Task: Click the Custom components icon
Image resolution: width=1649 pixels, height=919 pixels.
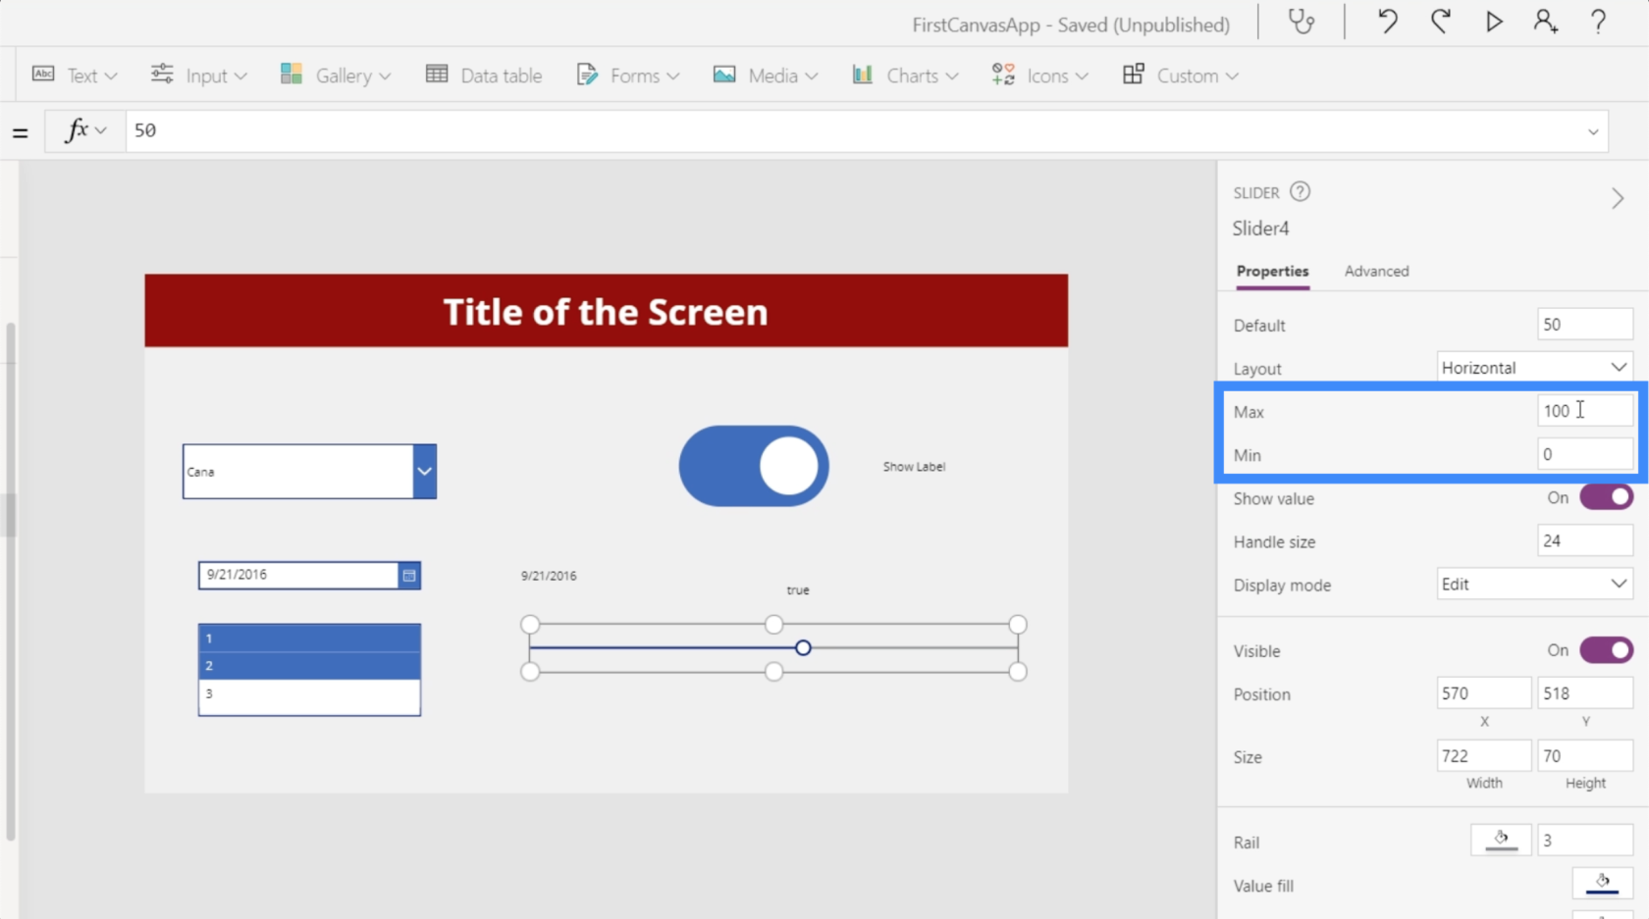Action: 1134,75
